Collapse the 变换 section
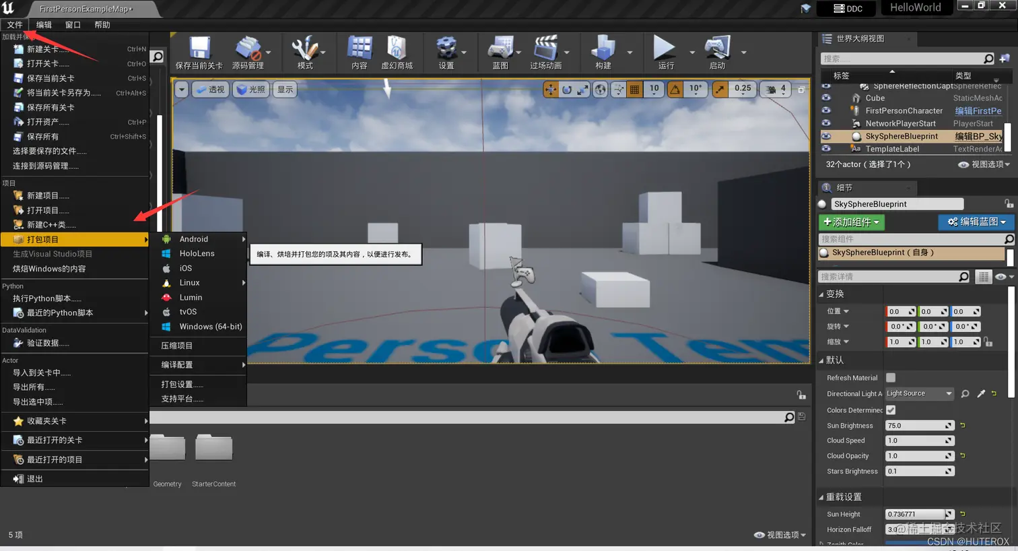 (821, 294)
